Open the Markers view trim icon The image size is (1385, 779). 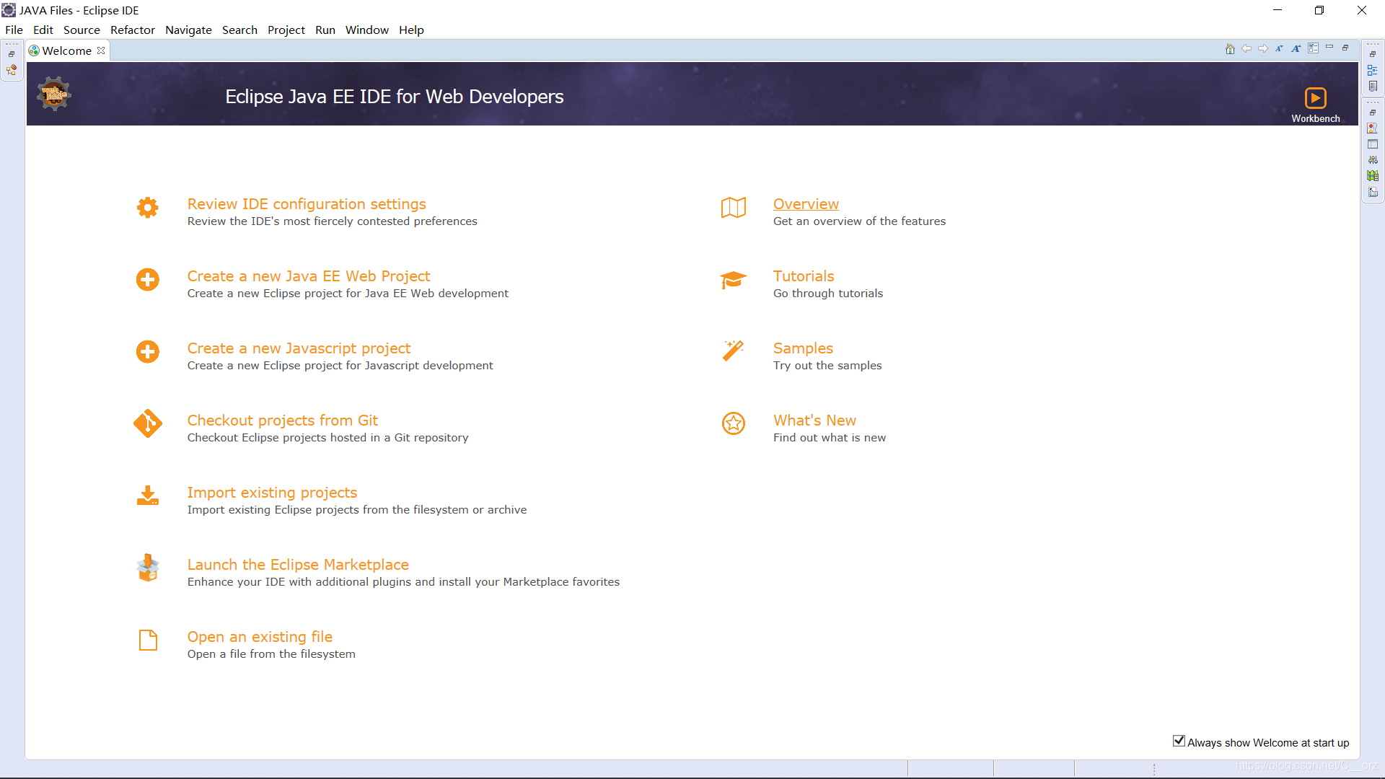pyautogui.click(x=1373, y=128)
